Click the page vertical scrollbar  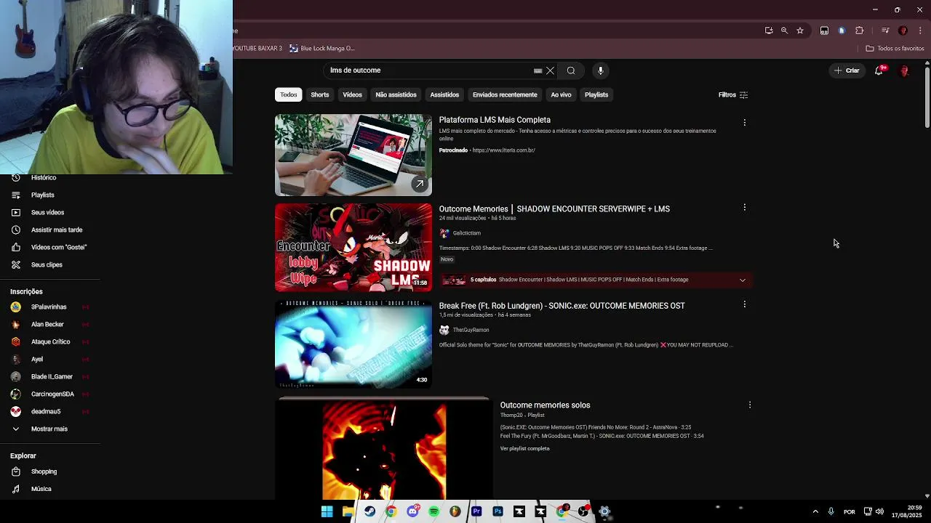pos(927,97)
